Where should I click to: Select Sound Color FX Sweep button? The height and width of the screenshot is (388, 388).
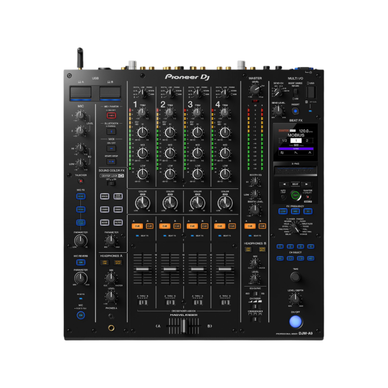[118, 210]
